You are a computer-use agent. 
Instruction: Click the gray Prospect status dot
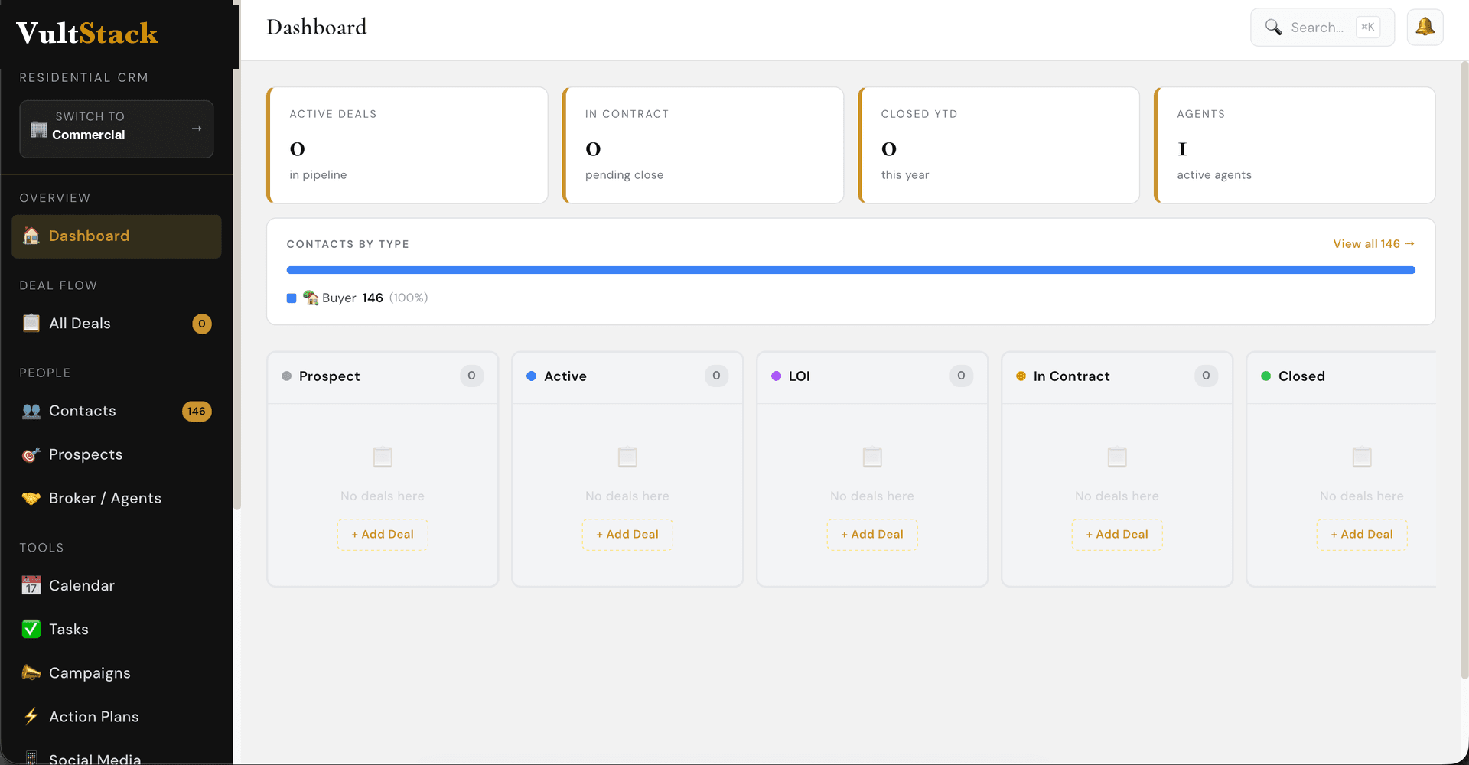[x=286, y=376]
